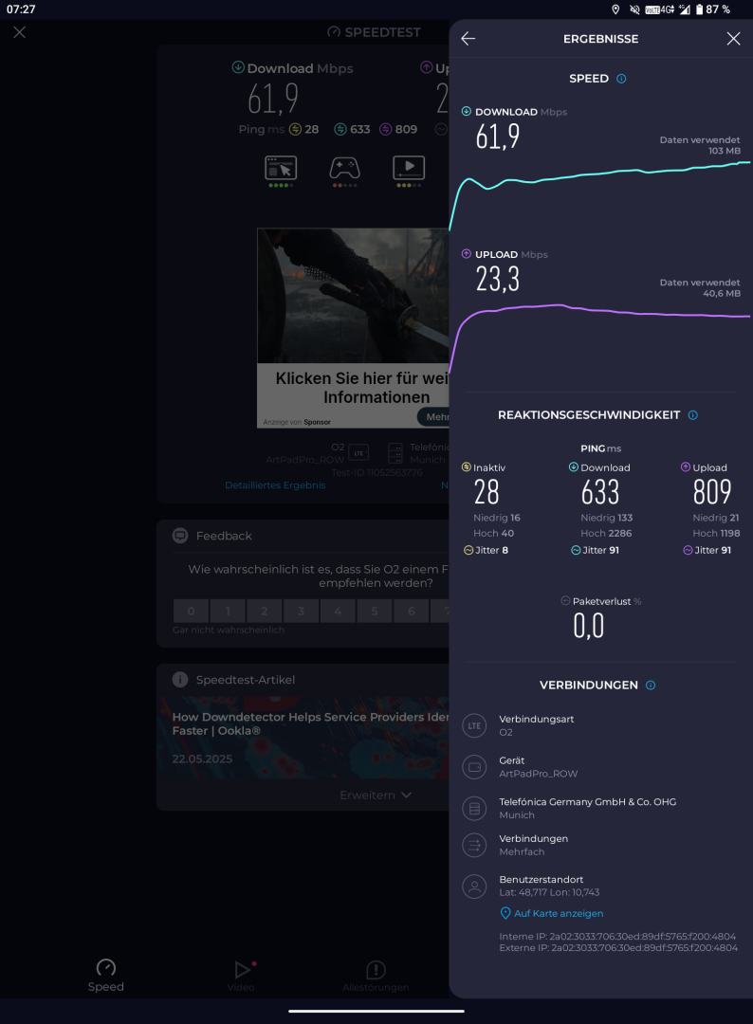Rate O2 with score 6
This screenshot has width=753, height=1024.
click(x=411, y=612)
